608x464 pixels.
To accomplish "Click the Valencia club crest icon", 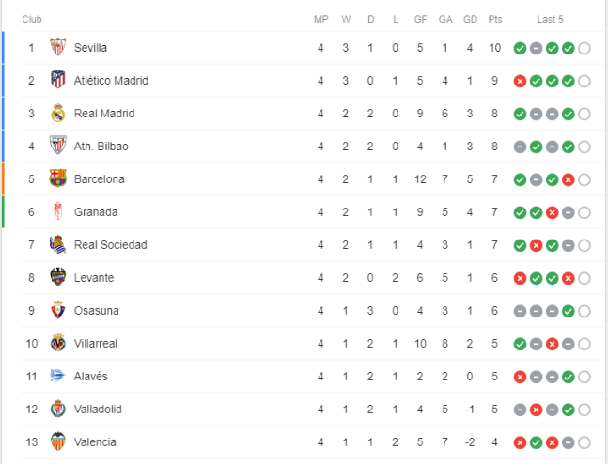I will (x=58, y=442).
